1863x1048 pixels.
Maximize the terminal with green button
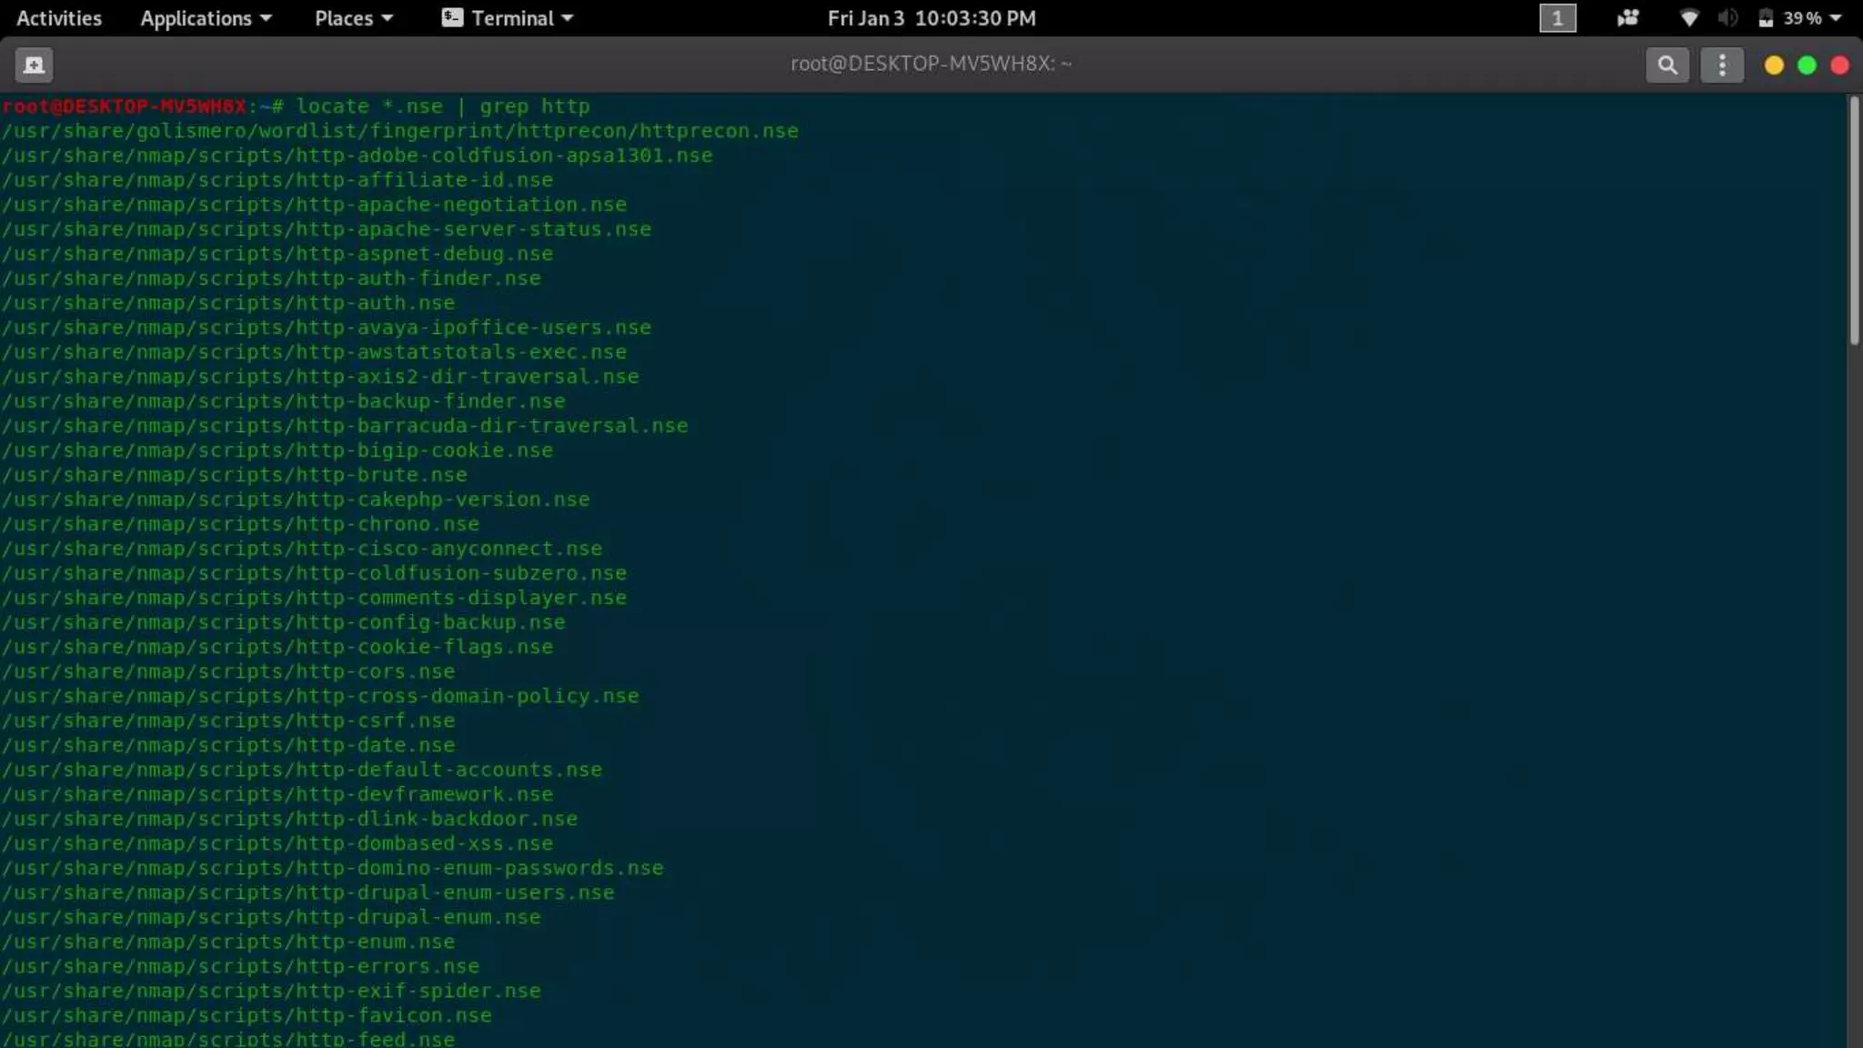point(1807,65)
